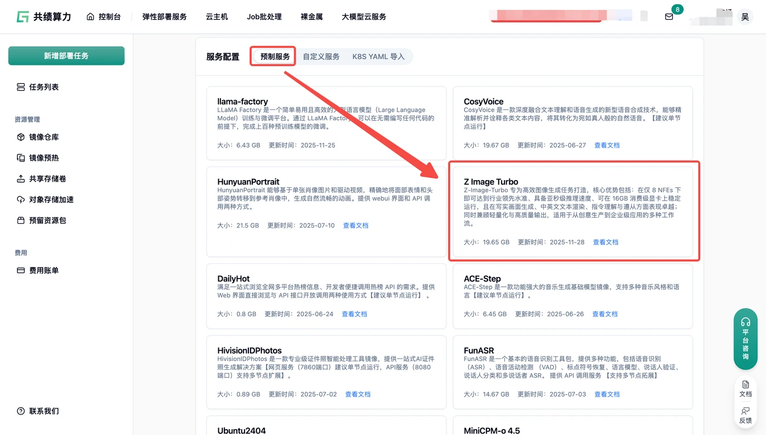The image size is (766, 435).
Task: Click the 预留资源包 package icon
Action: 21,220
